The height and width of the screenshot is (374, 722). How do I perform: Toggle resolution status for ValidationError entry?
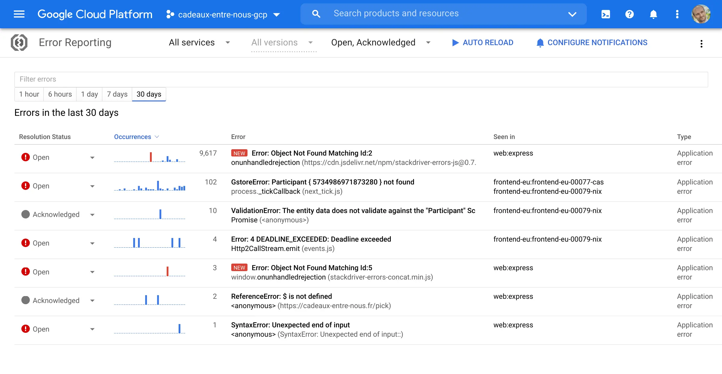[92, 215]
